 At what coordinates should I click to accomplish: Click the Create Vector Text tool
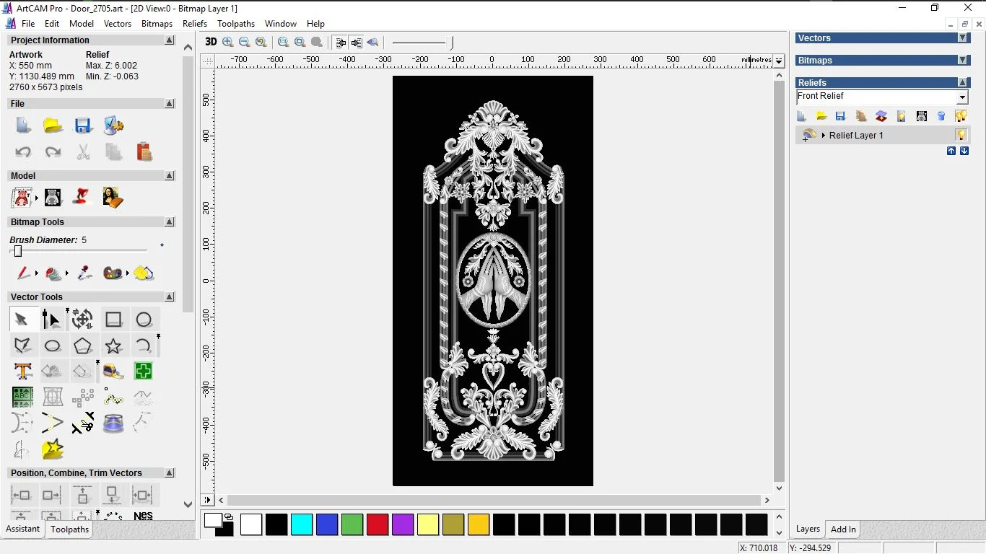pos(22,371)
